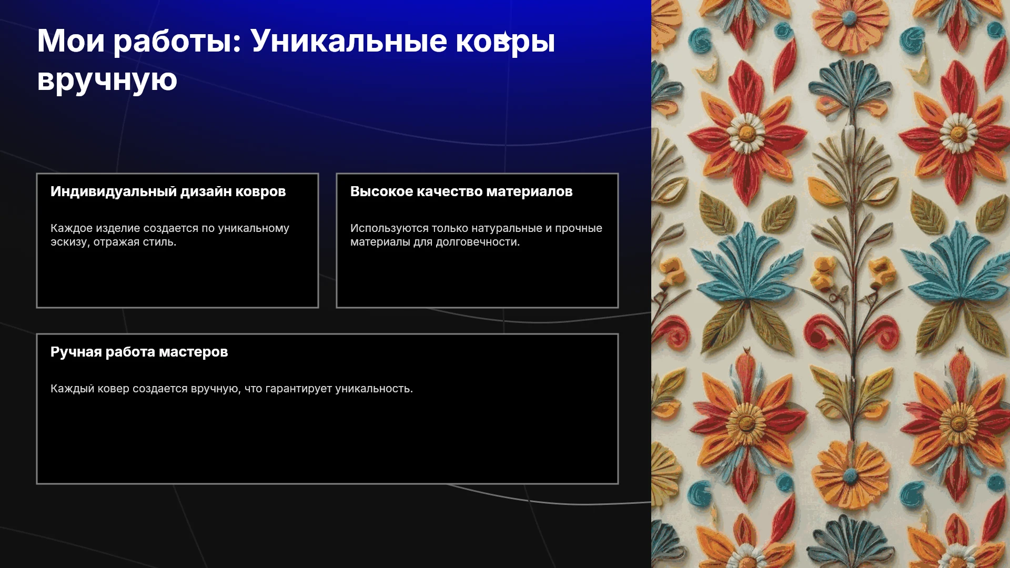Screen dimensions: 1010x568
Task: Click the word 'вручную' in the title
Action: 107,79
